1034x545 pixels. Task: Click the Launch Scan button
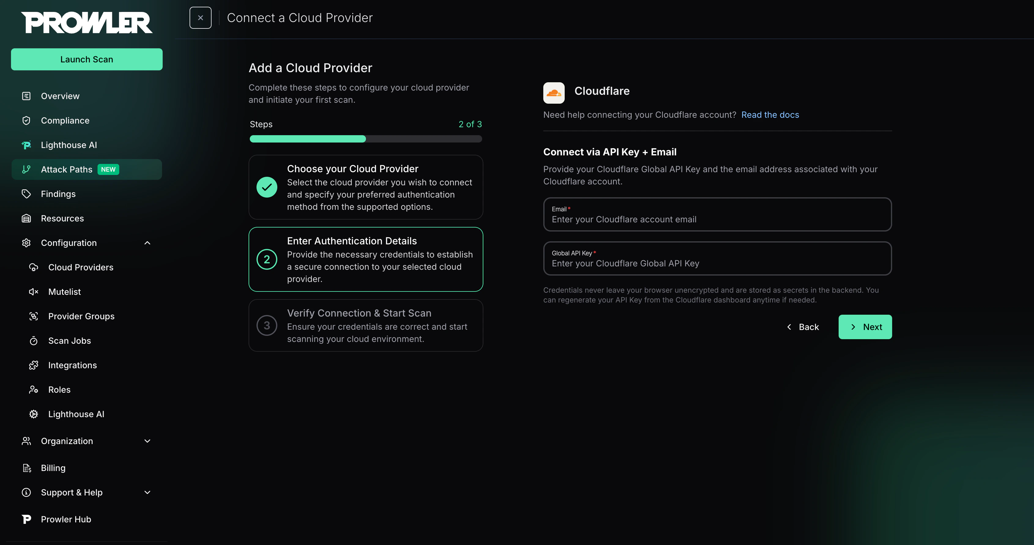pos(86,59)
